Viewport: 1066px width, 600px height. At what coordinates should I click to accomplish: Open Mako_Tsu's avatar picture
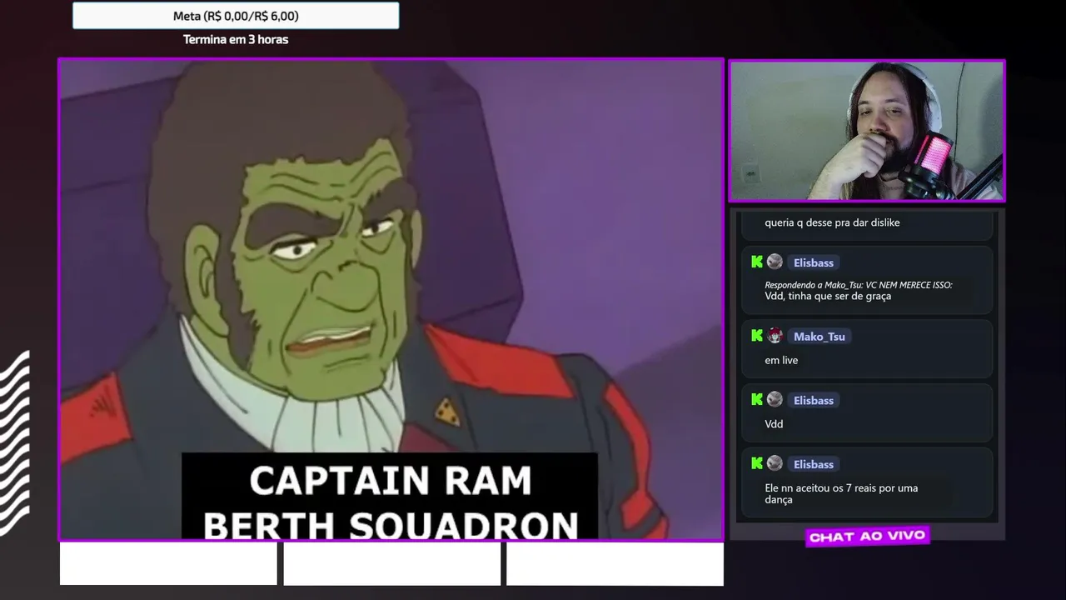tap(775, 336)
